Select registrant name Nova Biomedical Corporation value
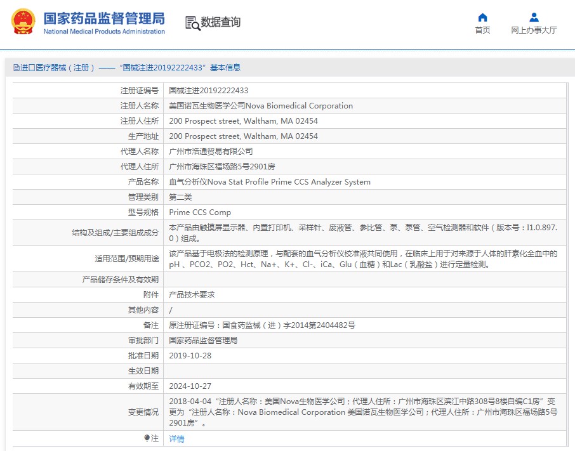 (261, 106)
